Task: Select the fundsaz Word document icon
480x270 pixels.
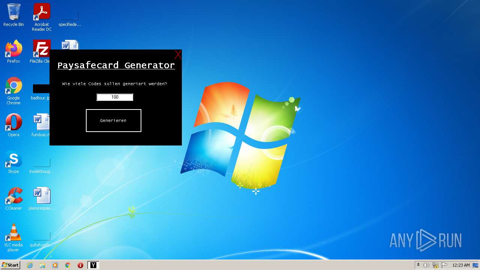Action: point(41,125)
